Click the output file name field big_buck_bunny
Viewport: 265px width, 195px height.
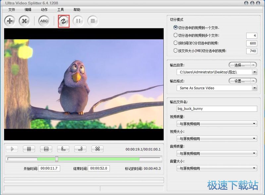(x=217, y=109)
